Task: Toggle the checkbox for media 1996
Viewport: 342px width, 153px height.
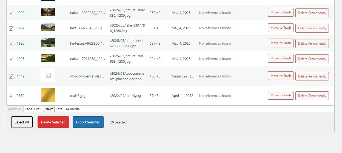Action: [x=11, y=44]
